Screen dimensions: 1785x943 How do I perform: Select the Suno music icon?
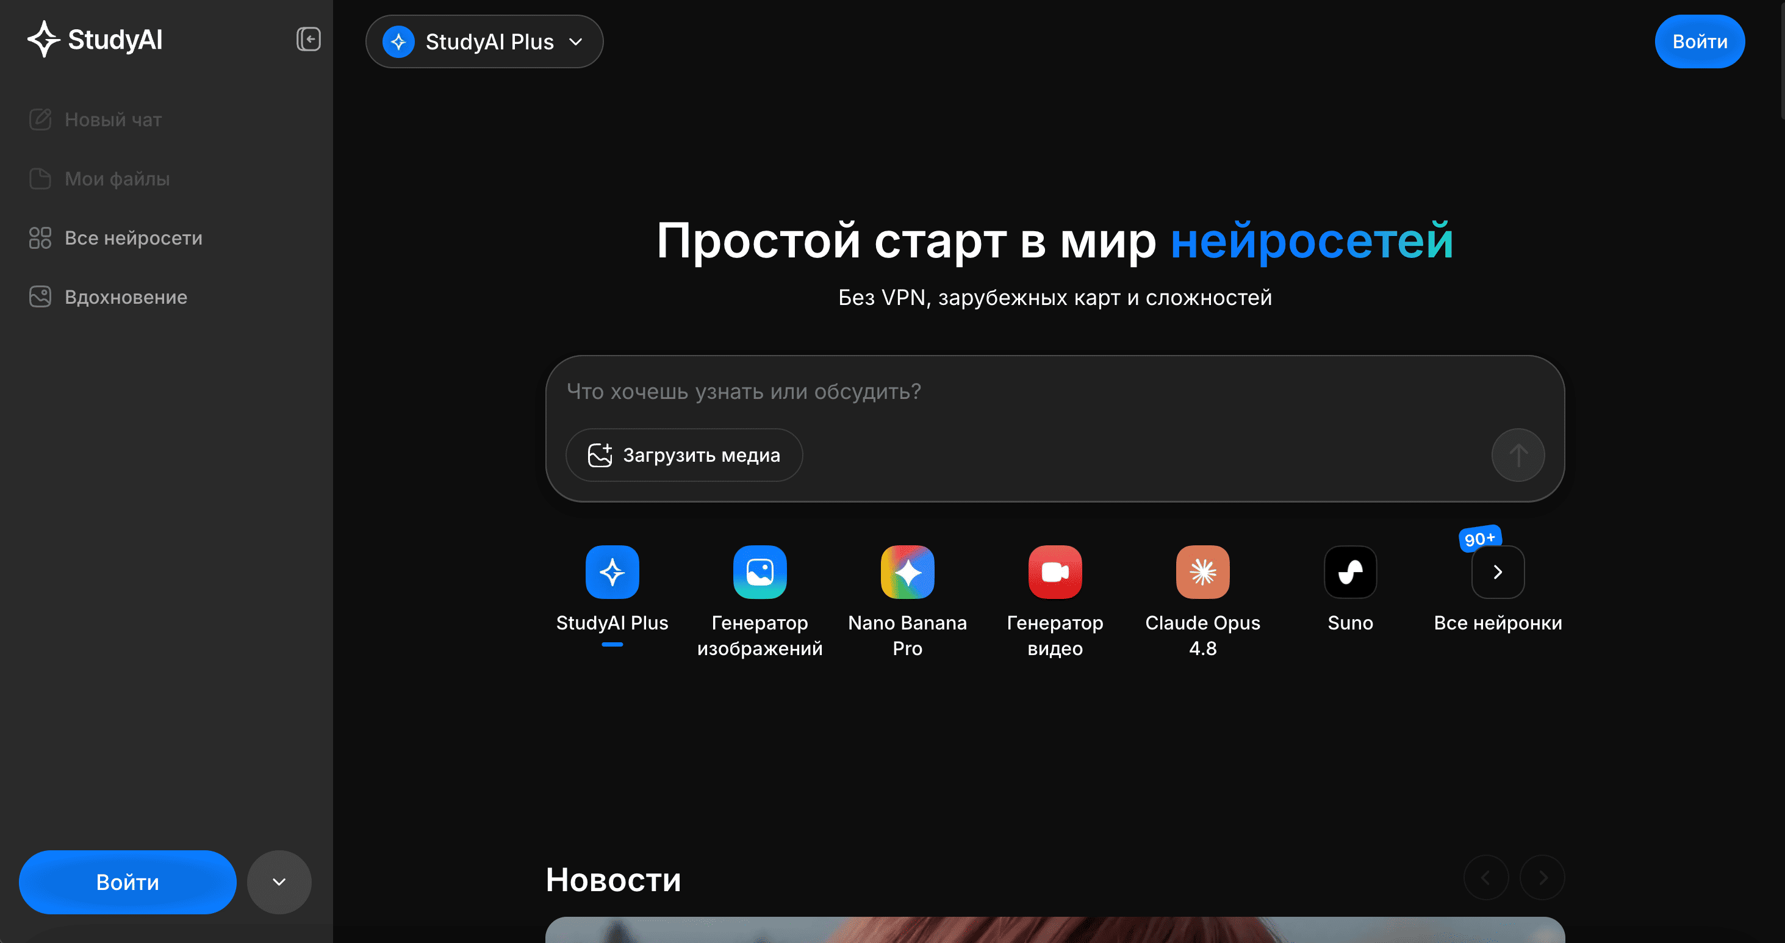click(1350, 572)
